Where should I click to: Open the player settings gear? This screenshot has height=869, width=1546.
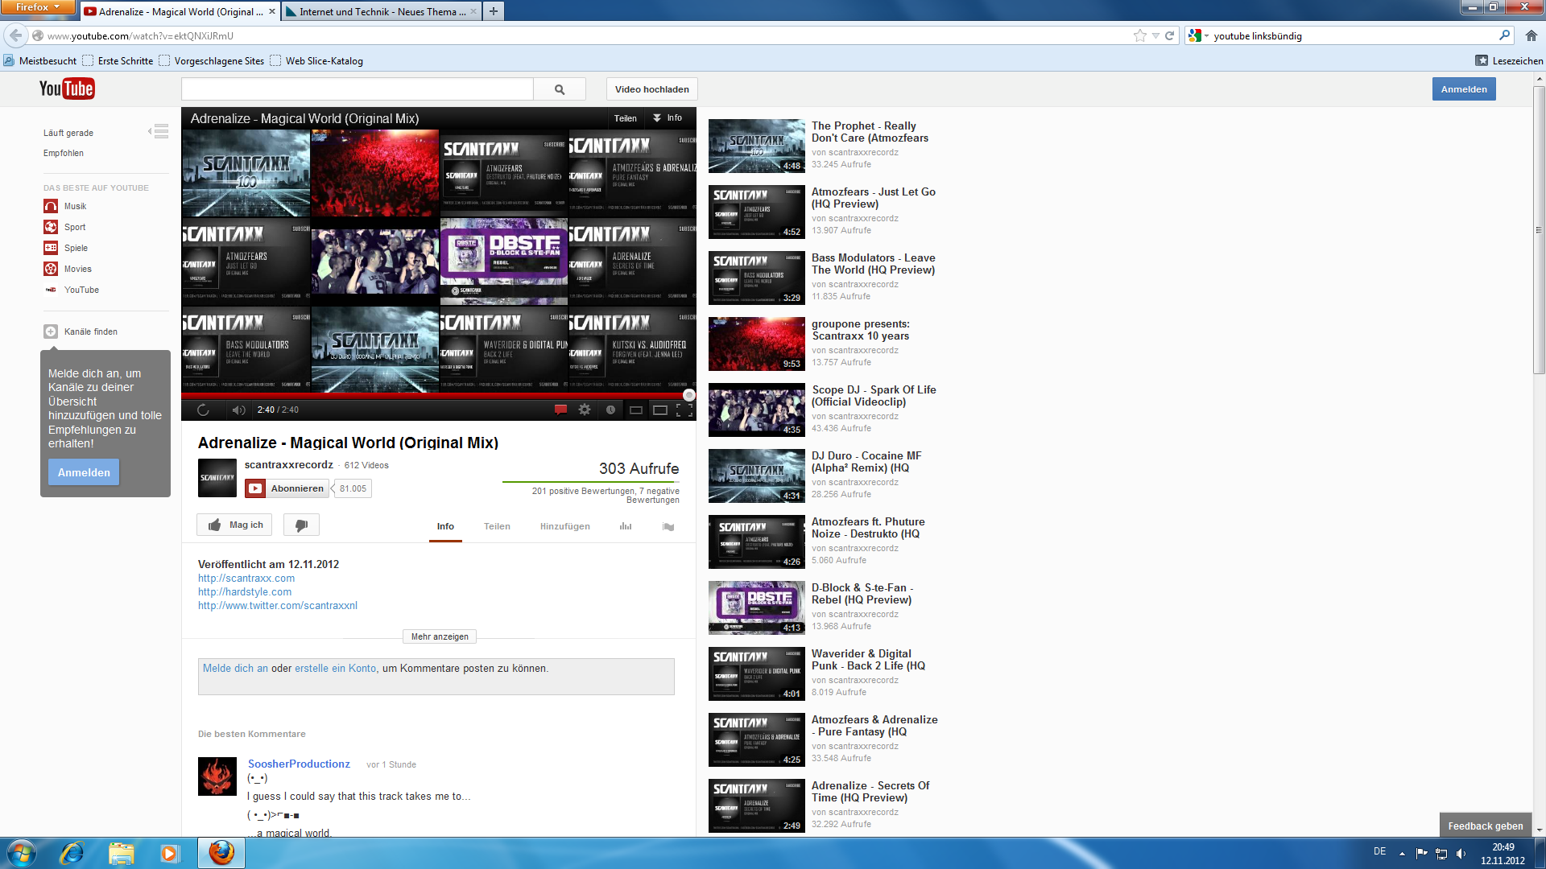click(x=585, y=410)
